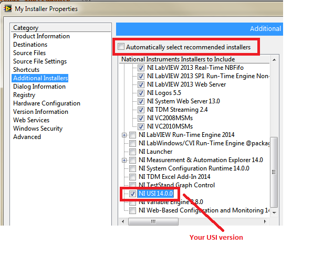Uncheck NI LabVIEW 2013 SP1 Run-Time Engine
This screenshot has height=256, width=323.
click(141, 76)
